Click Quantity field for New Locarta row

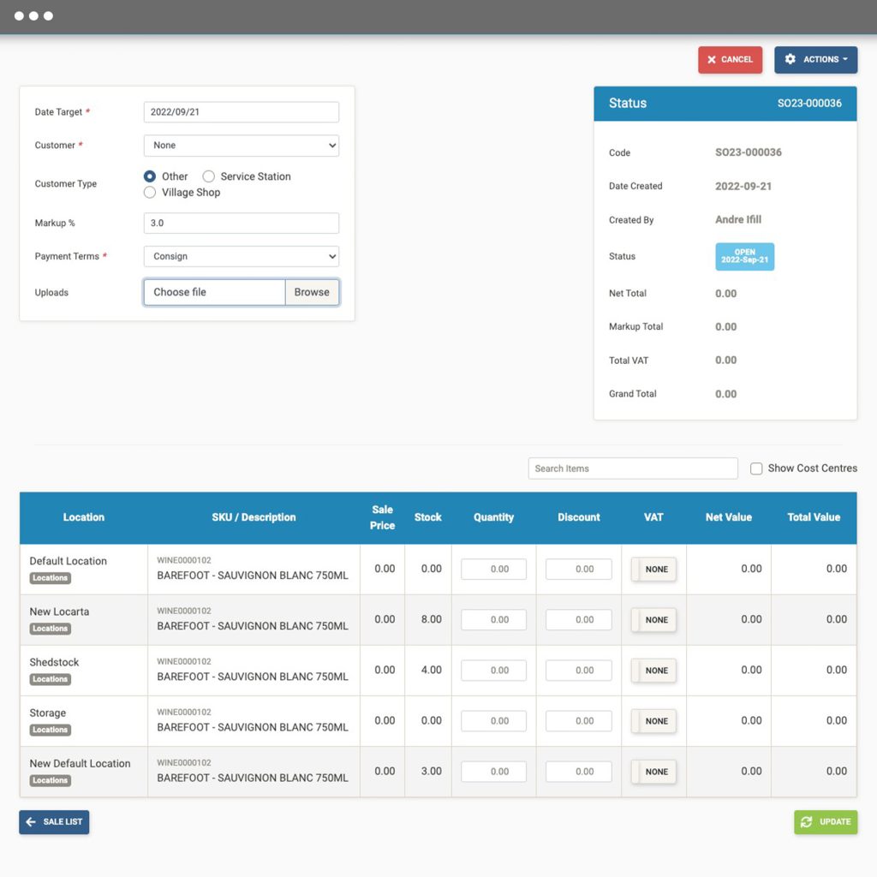pyautogui.click(x=493, y=620)
